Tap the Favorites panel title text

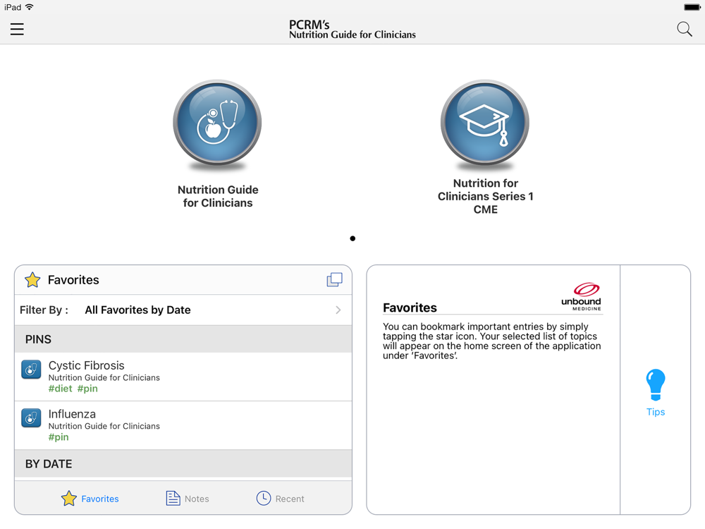pyautogui.click(x=73, y=280)
